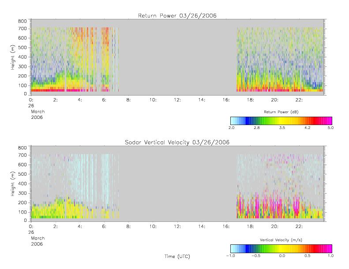Select the "Vertical Velocity (m/s)" legend label
Image resolution: width=349 pixels, height=269 pixels.
[281, 240]
